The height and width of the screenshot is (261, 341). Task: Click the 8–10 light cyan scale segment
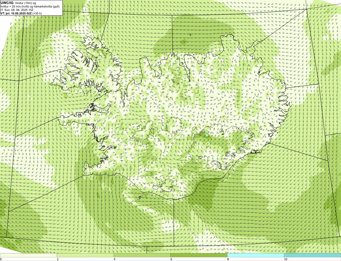(x=255, y=255)
